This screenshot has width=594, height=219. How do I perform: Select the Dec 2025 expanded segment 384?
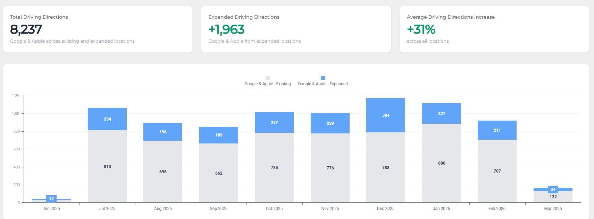point(386,115)
